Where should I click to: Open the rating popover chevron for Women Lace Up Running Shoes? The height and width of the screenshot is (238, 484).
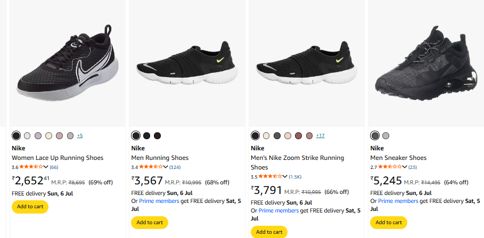coord(46,167)
